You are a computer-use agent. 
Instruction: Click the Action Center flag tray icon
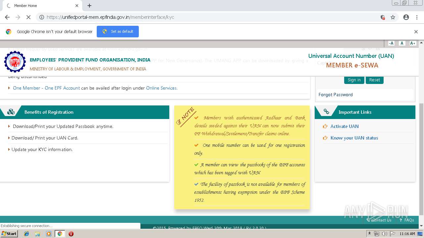[392, 234]
